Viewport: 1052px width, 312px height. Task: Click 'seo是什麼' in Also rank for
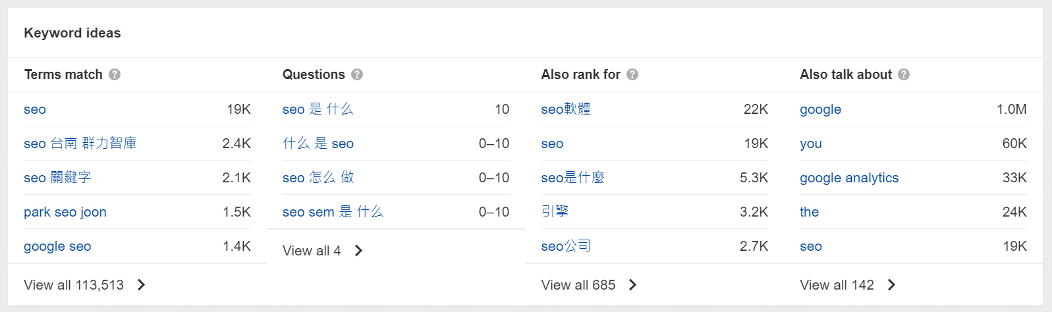click(x=572, y=178)
